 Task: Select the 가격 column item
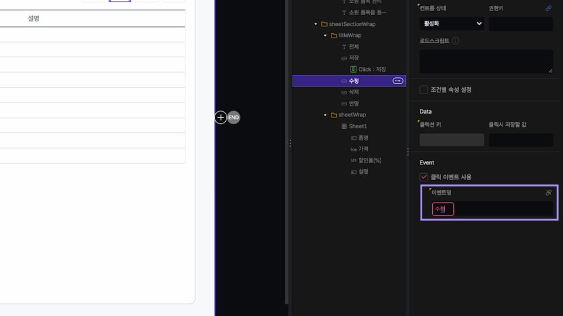click(364, 149)
